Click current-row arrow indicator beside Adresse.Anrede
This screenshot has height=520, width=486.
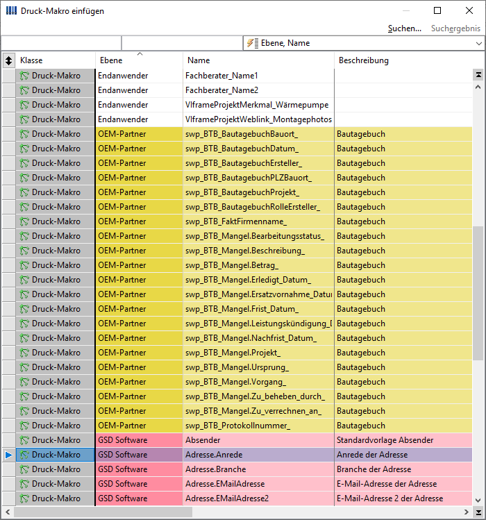tap(9, 455)
